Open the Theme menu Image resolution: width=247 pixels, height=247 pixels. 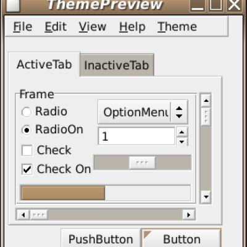pyautogui.click(x=177, y=27)
